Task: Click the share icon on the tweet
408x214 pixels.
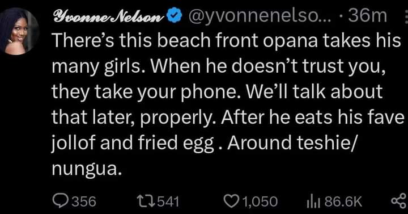Action: tap(398, 201)
